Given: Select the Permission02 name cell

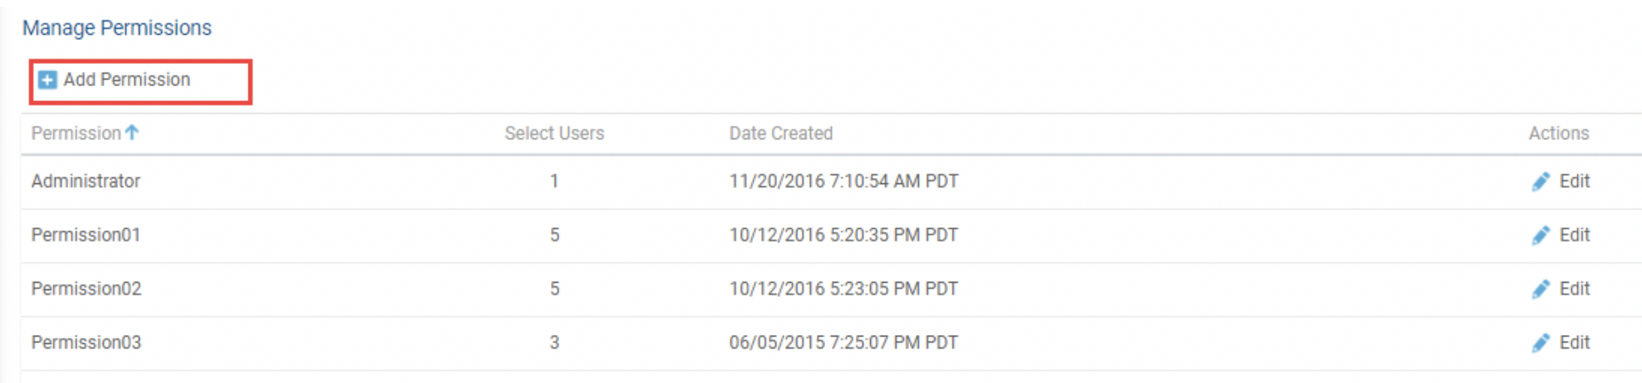Looking at the screenshot, I should (86, 289).
